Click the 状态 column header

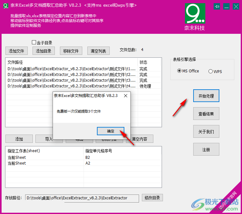click(149, 62)
